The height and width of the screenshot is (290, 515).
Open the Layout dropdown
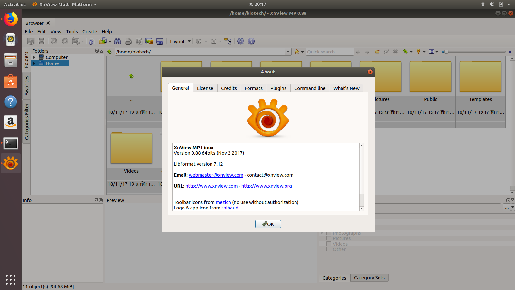pyautogui.click(x=180, y=42)
